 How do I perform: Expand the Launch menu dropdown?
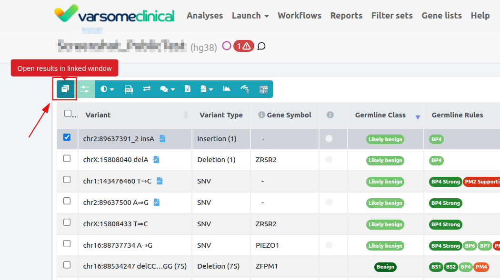[250, 16]
